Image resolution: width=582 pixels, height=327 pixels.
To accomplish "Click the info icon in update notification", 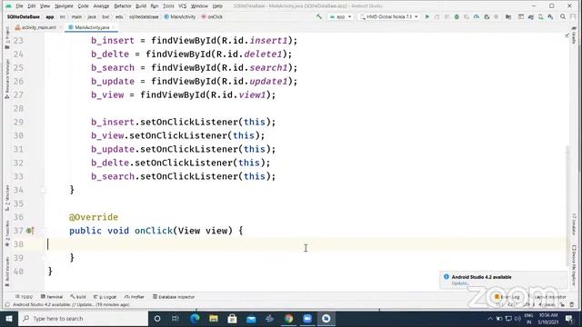I will 447,277.
